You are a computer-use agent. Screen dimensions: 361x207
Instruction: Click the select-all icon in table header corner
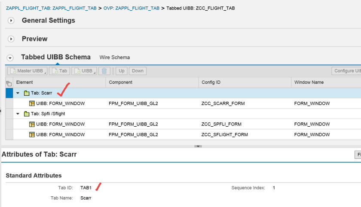(9, 83)
